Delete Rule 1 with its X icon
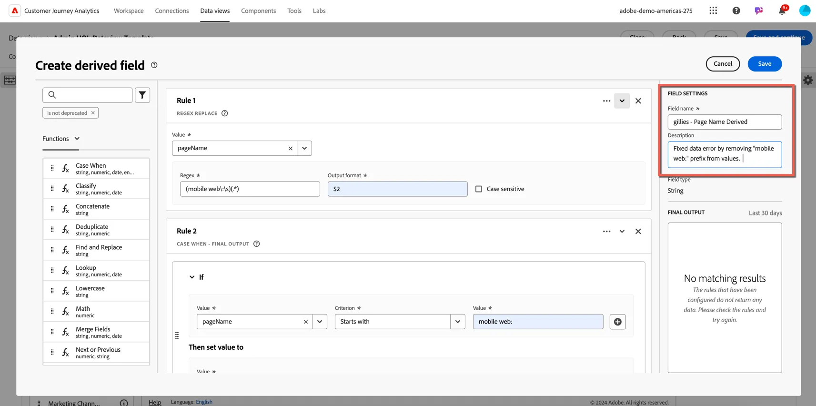816x406 pixels. (638, 101)
